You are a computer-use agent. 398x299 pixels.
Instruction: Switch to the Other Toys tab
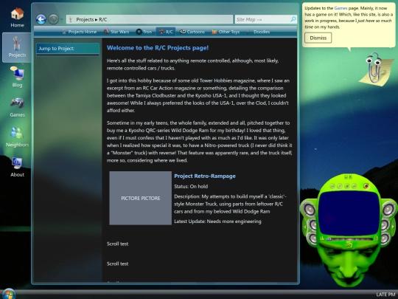(226, 32)
